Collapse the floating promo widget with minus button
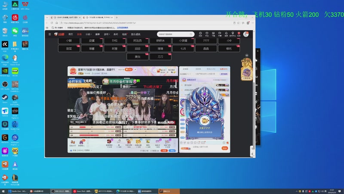The image size is (344, 194). (x=247, y=56)
